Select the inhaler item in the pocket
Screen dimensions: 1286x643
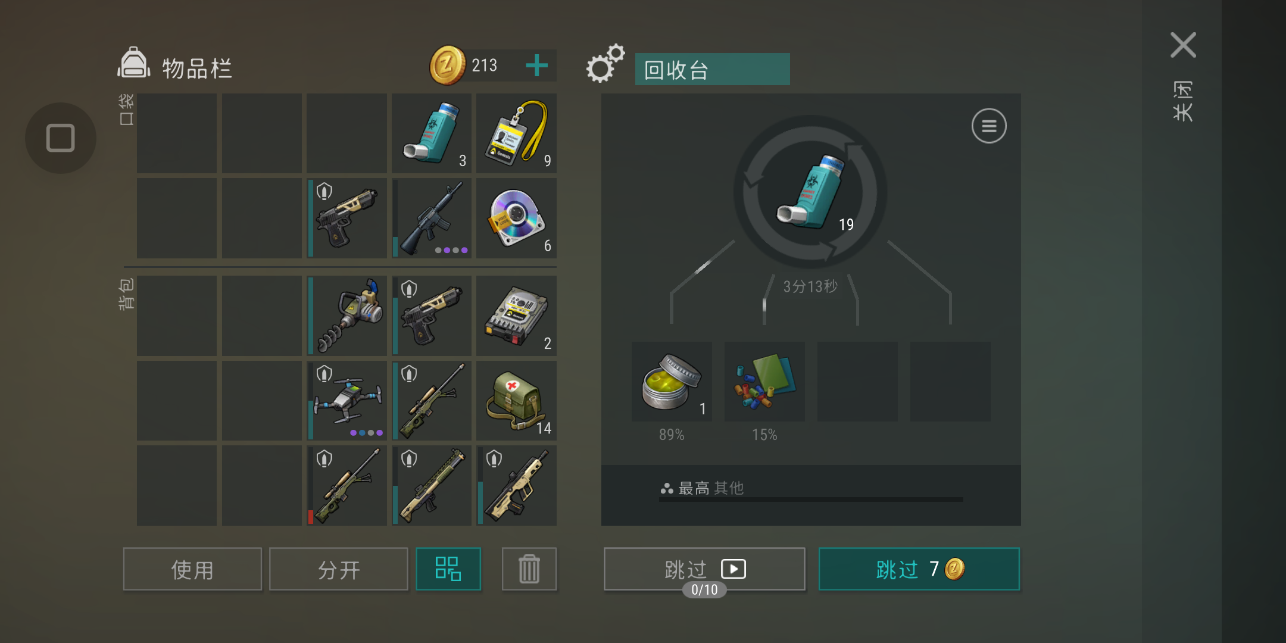tap(431, 133)
